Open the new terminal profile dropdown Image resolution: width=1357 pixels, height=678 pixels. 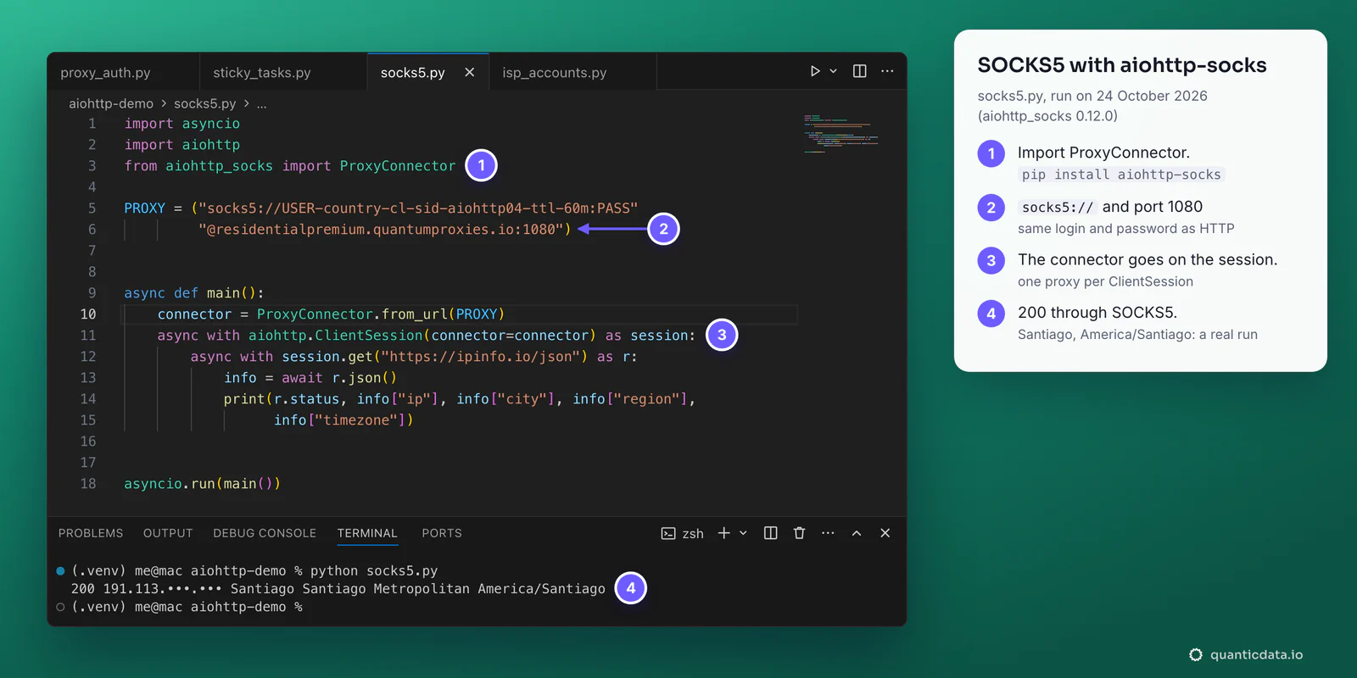[743, 533]
